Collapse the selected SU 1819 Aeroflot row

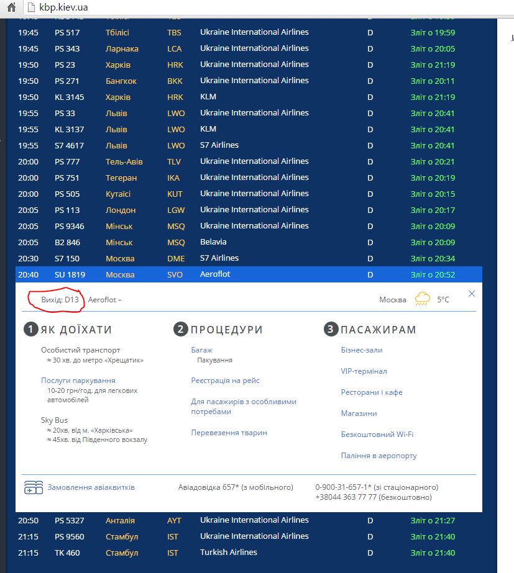(249, 274)
